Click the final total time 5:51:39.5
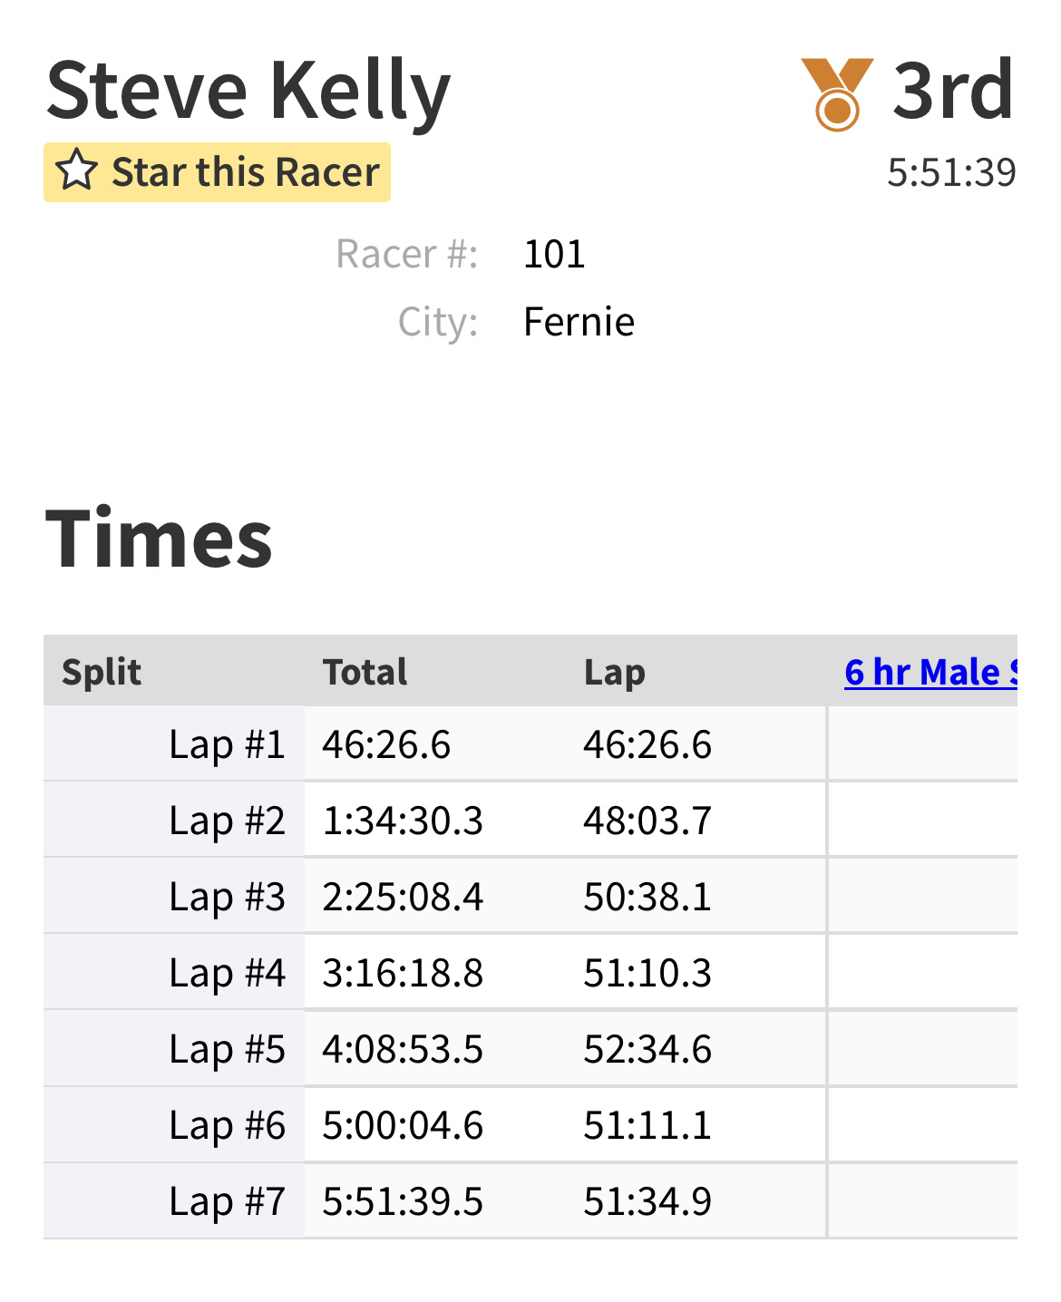The width and height of the screenshot is (1061, 1302). tap(403, 1201)
